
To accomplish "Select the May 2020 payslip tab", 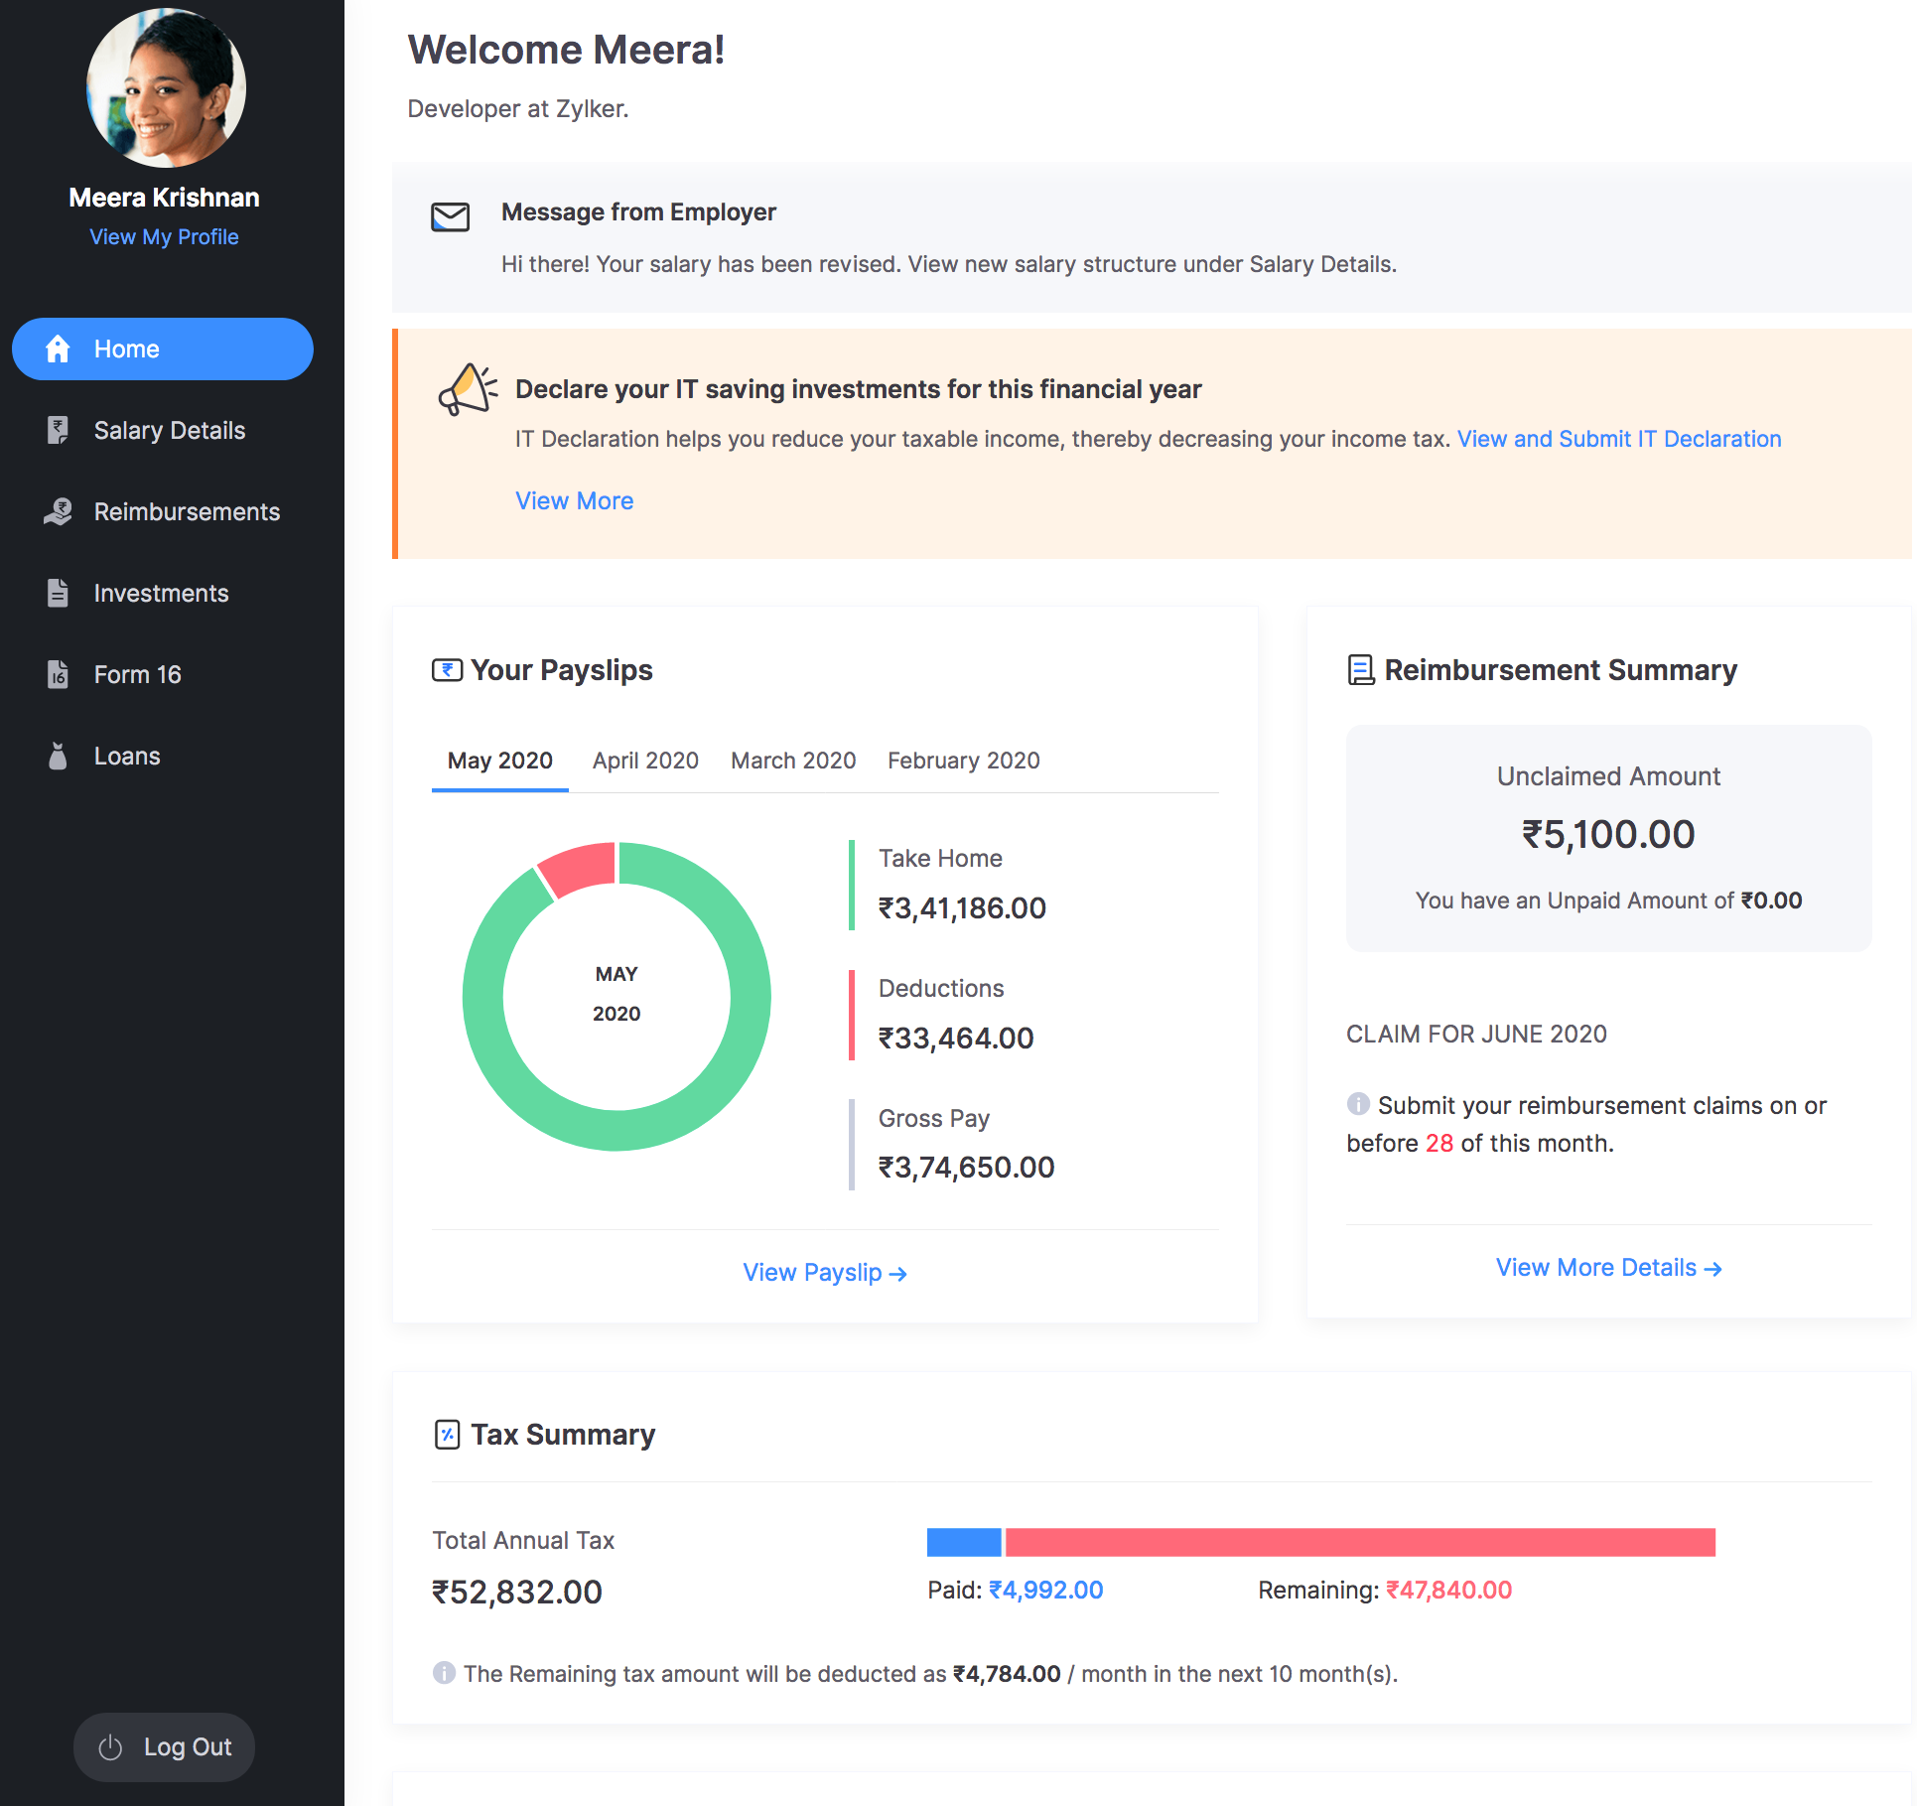I will [x=498, y=759].
